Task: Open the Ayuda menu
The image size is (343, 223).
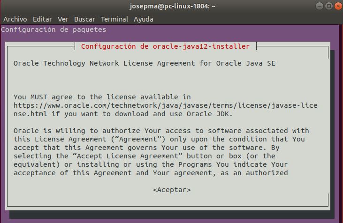Action: pyautogui.click(x=144, y=19)
